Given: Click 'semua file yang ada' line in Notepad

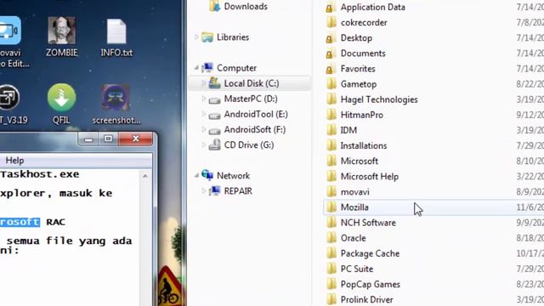Looking at the screenshot, I should 69,241.
